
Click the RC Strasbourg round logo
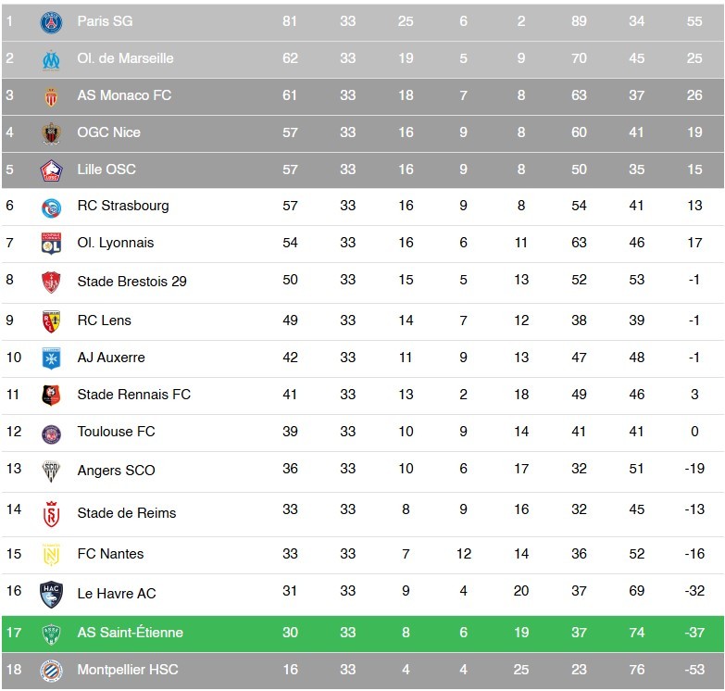(x=51, y=208)
